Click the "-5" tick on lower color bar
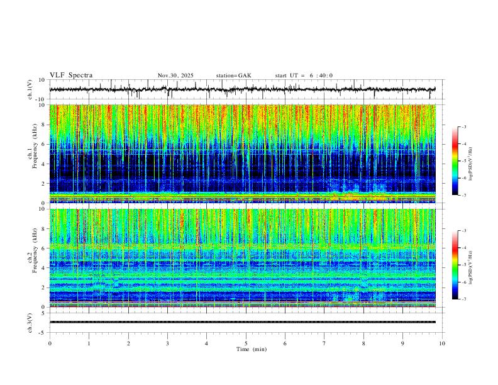The height and width of the screenshot is (385, 498). 464,265
